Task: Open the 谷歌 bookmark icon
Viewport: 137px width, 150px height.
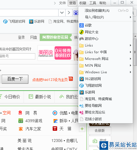Action: click(x=82, y=25)
